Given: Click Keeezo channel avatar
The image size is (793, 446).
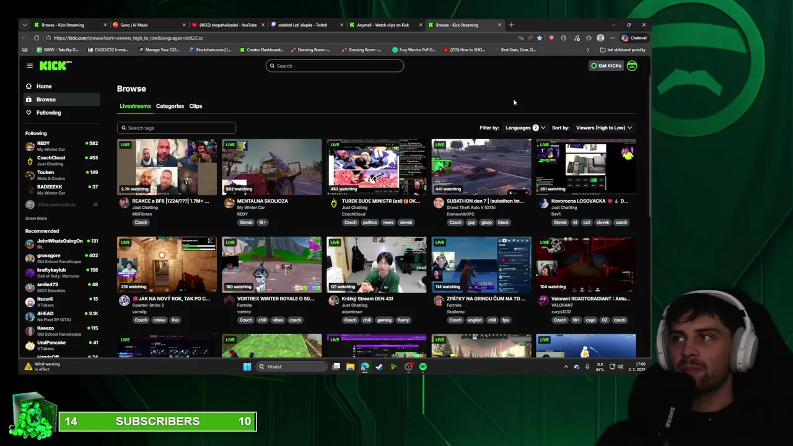Looking at the screenshot, I should 30,331.
